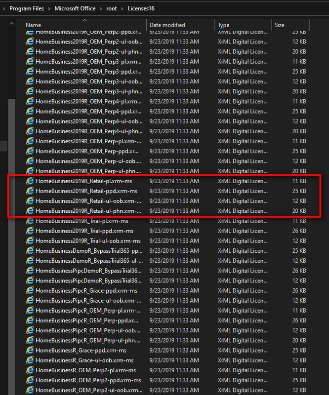Screen dimensions: 329x395
Task: Click the icon beside HomeBusiness2019R_OEM_Perp3-pl.xrm
Action: click(x=30, y=61)
